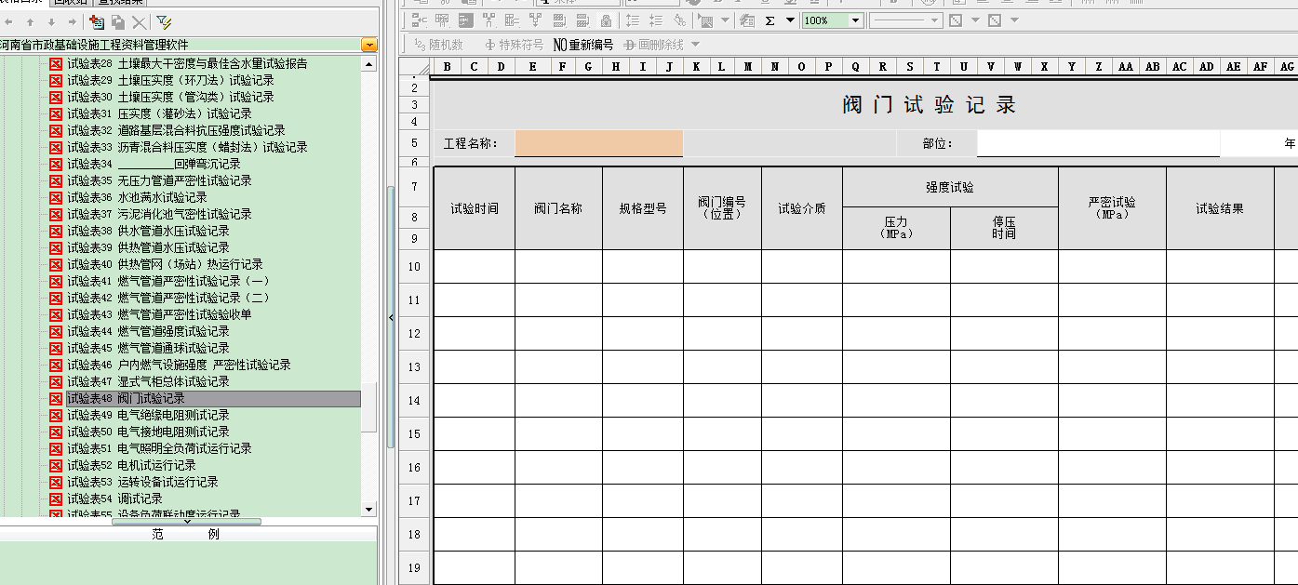This screenshot has width=1298, height=585.
Task: Open the line style dropdown
Action: tap(932, 20)
